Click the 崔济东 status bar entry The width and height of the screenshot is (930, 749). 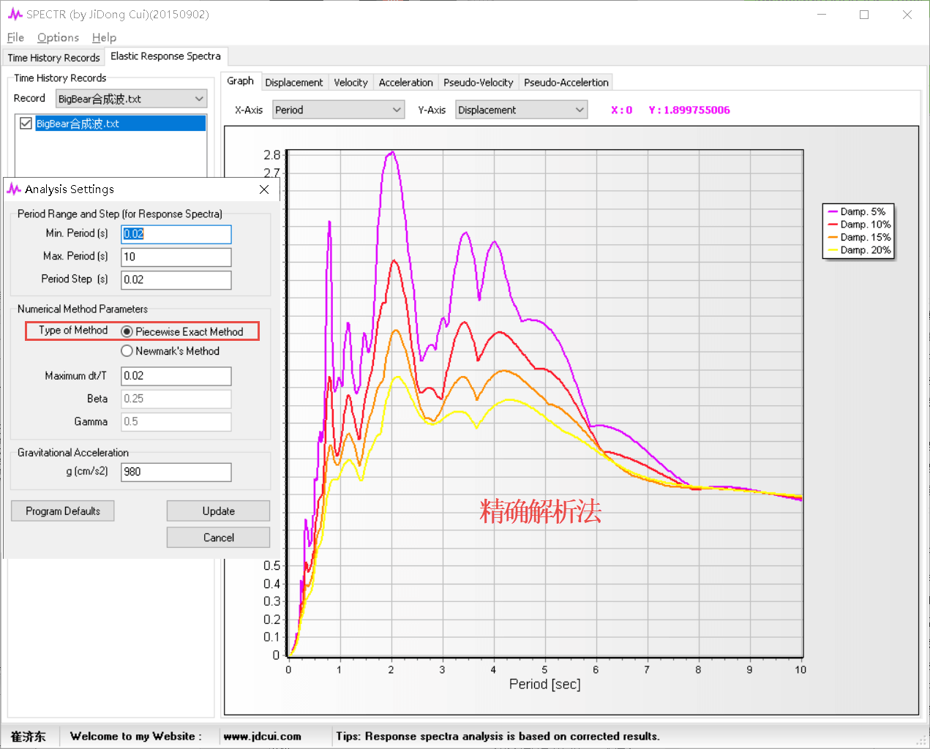29,737
